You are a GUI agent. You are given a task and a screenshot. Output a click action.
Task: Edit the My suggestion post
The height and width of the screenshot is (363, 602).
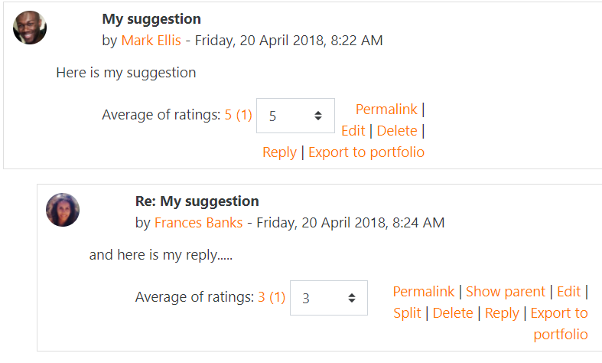click(353, 131)
